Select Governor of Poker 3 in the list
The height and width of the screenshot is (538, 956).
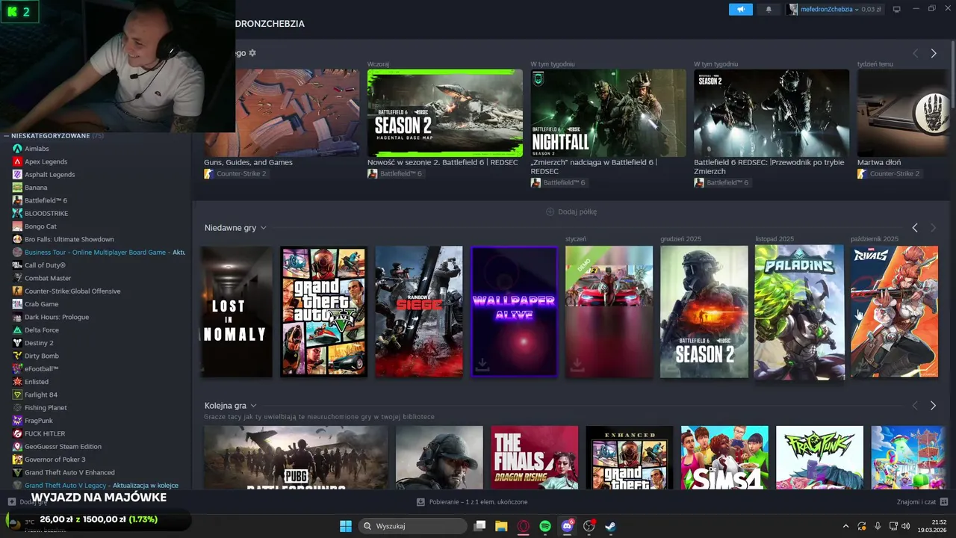pos(55,460)
